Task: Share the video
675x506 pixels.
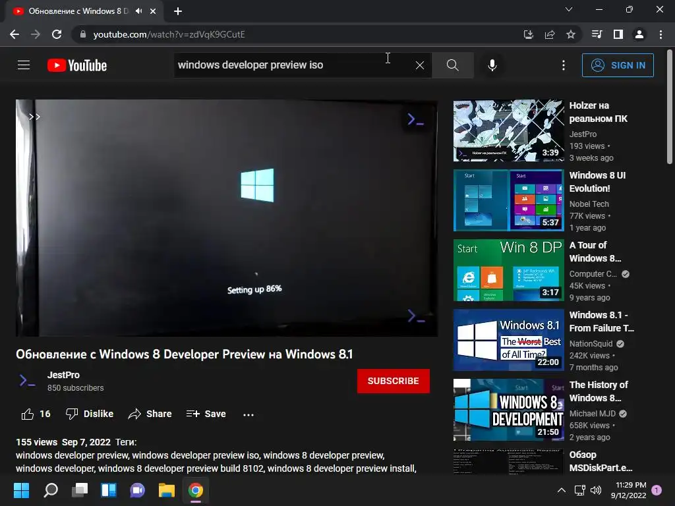Action: tap(150, 414)
